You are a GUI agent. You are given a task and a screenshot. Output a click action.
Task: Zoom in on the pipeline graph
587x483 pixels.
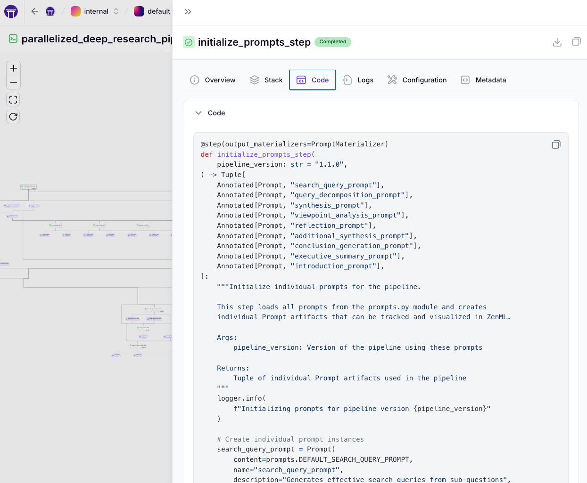pos(13,68)
